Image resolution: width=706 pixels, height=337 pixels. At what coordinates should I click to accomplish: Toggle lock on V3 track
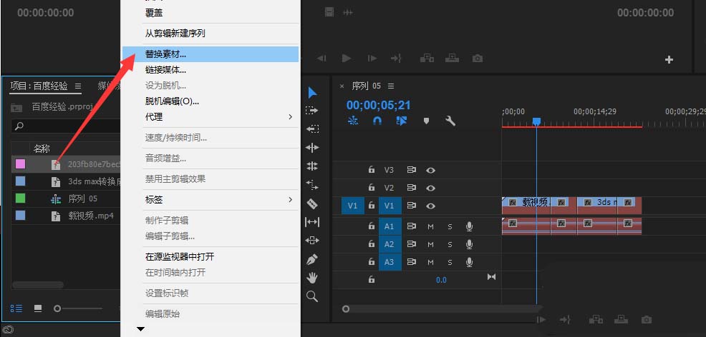pyautogui.click(x=371, y=170)
